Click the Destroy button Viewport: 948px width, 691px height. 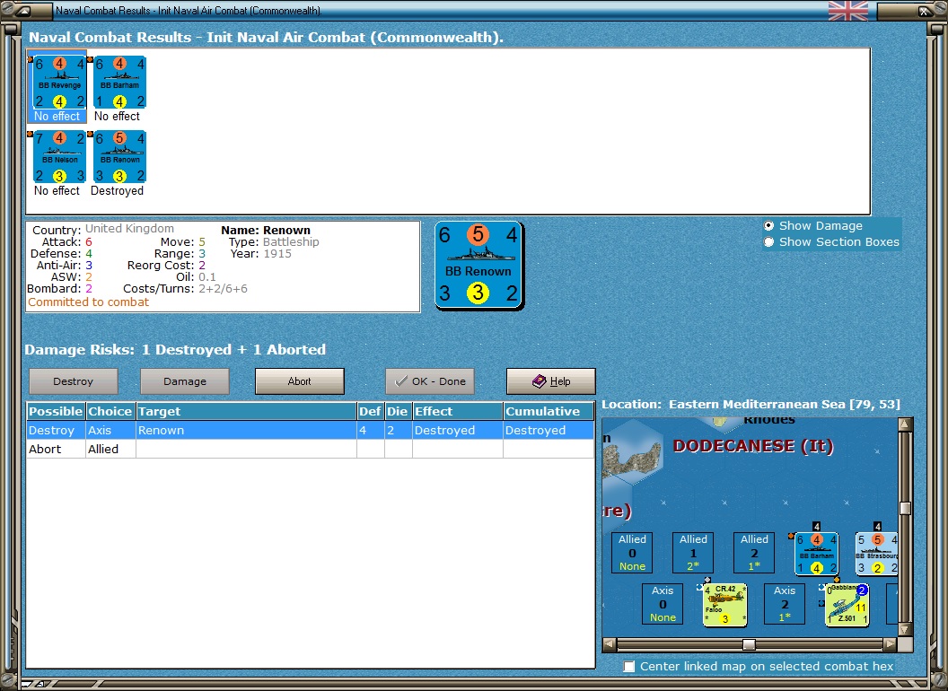tap(73, 381)
